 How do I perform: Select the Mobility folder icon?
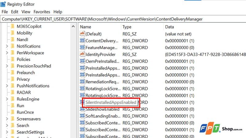(x=13, y=33)
